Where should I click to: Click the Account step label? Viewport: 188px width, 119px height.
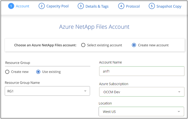[23, 6]
